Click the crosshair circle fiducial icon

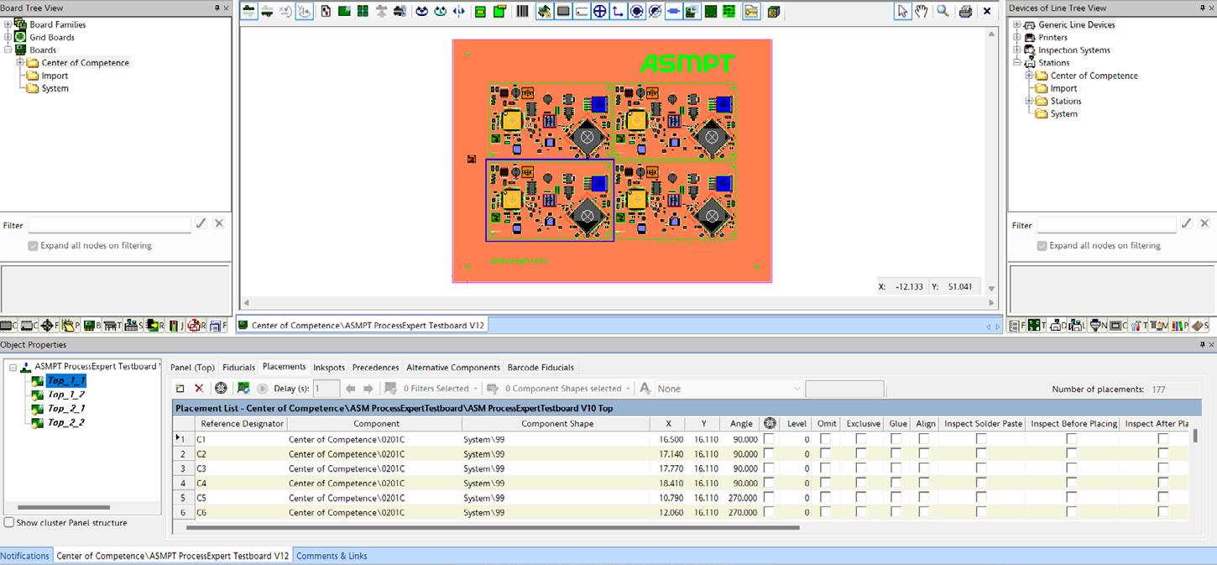[599, 11]
